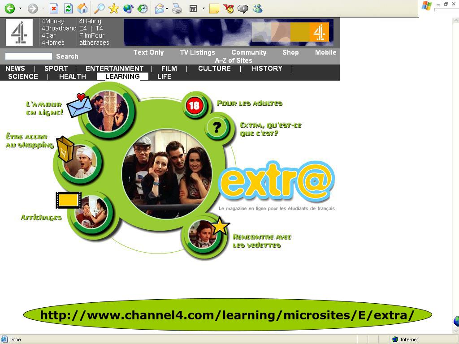Screen dimensions: 459x344
Task: Select the CULTURE section tab
Action: pyautogui.click(x=214, y=69)
